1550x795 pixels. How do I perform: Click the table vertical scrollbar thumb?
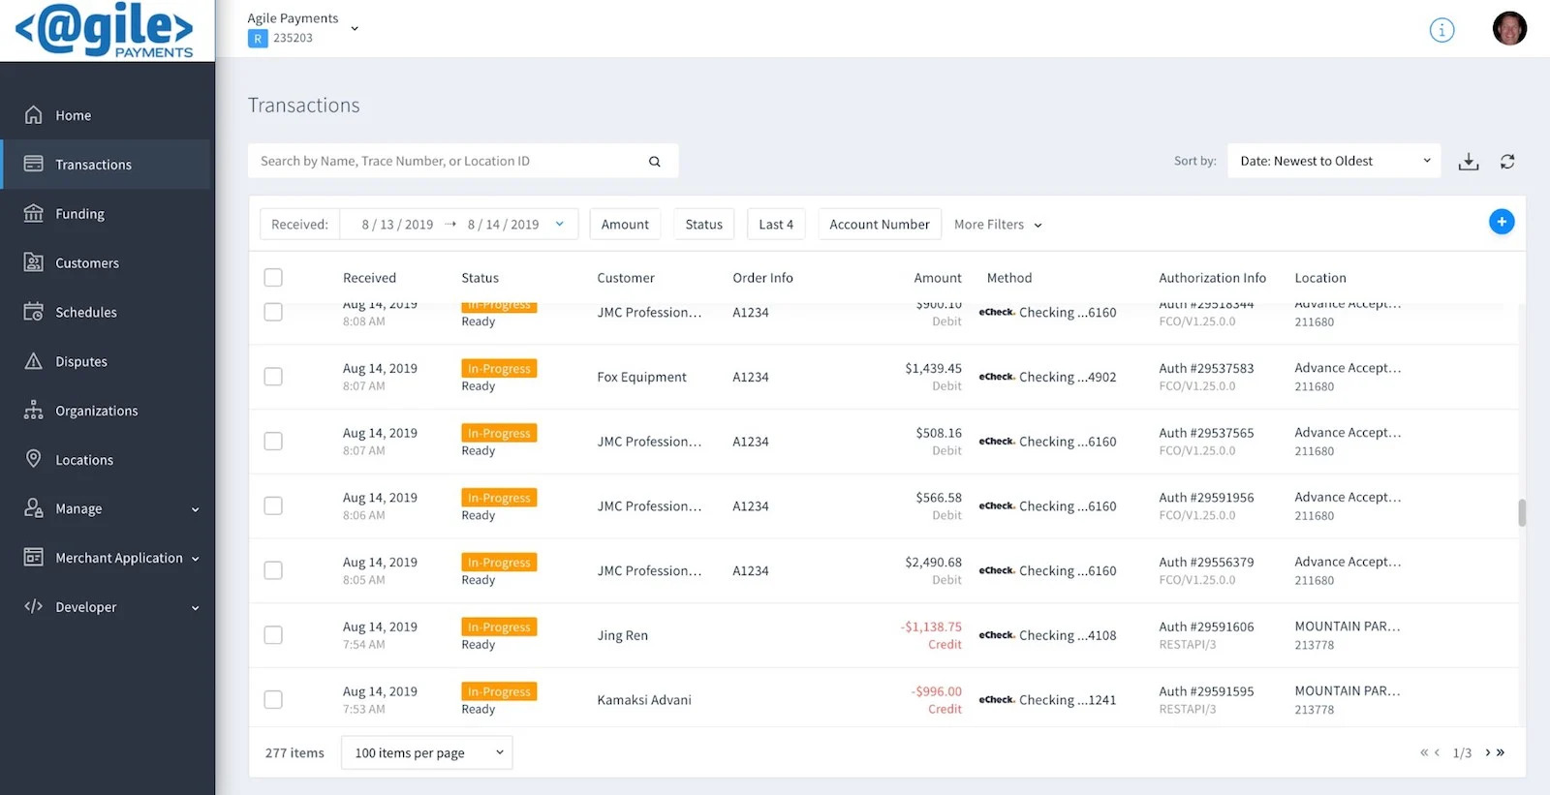pos(1522,512)
